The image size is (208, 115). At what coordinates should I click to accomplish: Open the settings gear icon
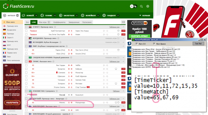pyautogui.click(x=148, y=6)
